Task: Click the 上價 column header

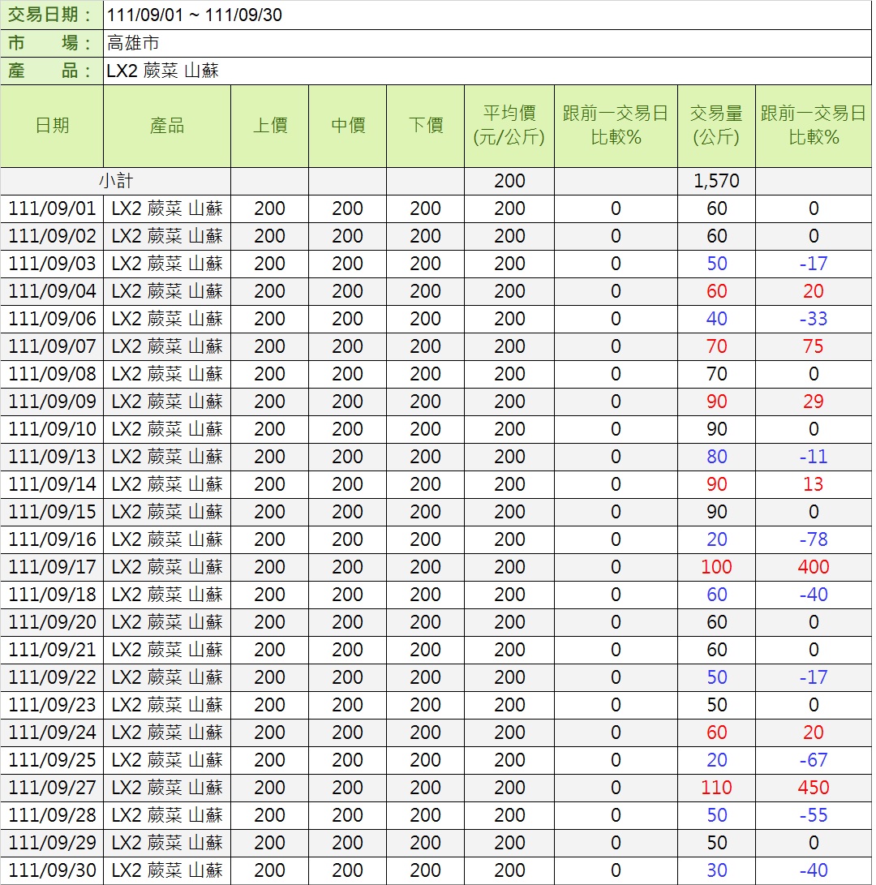Action: click(269, 126)
